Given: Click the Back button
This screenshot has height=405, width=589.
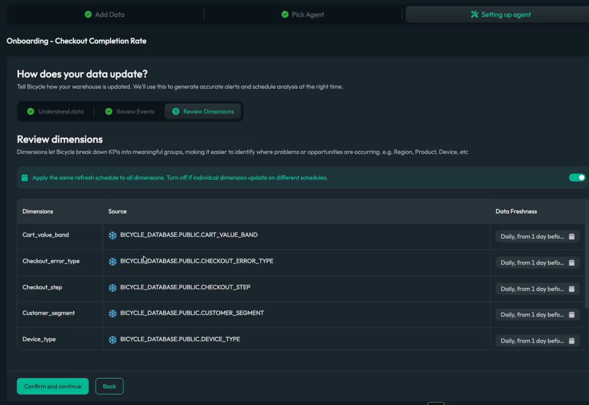Looking at the screenshot, I should [109, 386].
